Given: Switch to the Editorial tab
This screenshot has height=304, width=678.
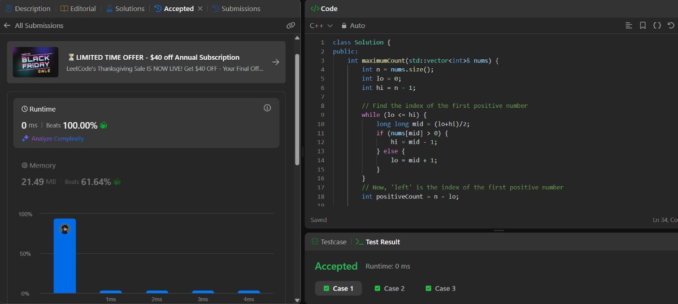Looking at the screenshot, I should (x=78, y=8).
